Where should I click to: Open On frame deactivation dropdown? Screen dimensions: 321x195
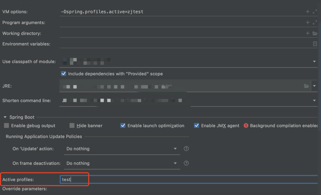tap(175, 163)
